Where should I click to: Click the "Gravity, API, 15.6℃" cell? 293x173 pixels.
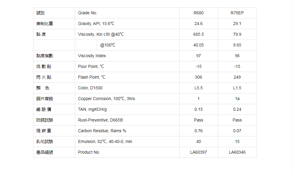(x=96, y=24)
